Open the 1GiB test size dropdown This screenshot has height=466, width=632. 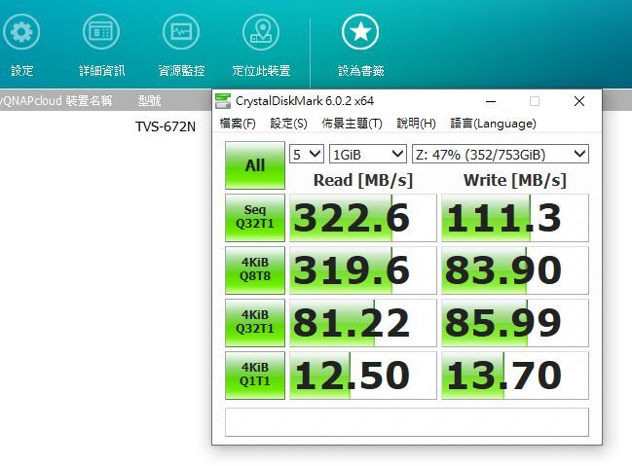(367, 154)
